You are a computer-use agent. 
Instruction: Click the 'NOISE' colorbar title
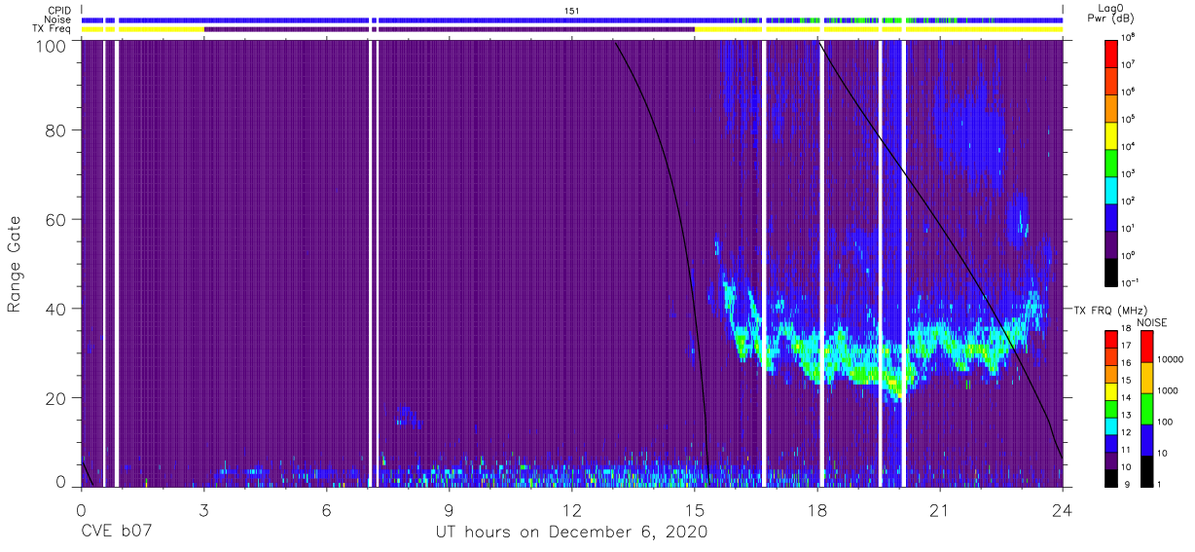click(x=1151, y=321)
